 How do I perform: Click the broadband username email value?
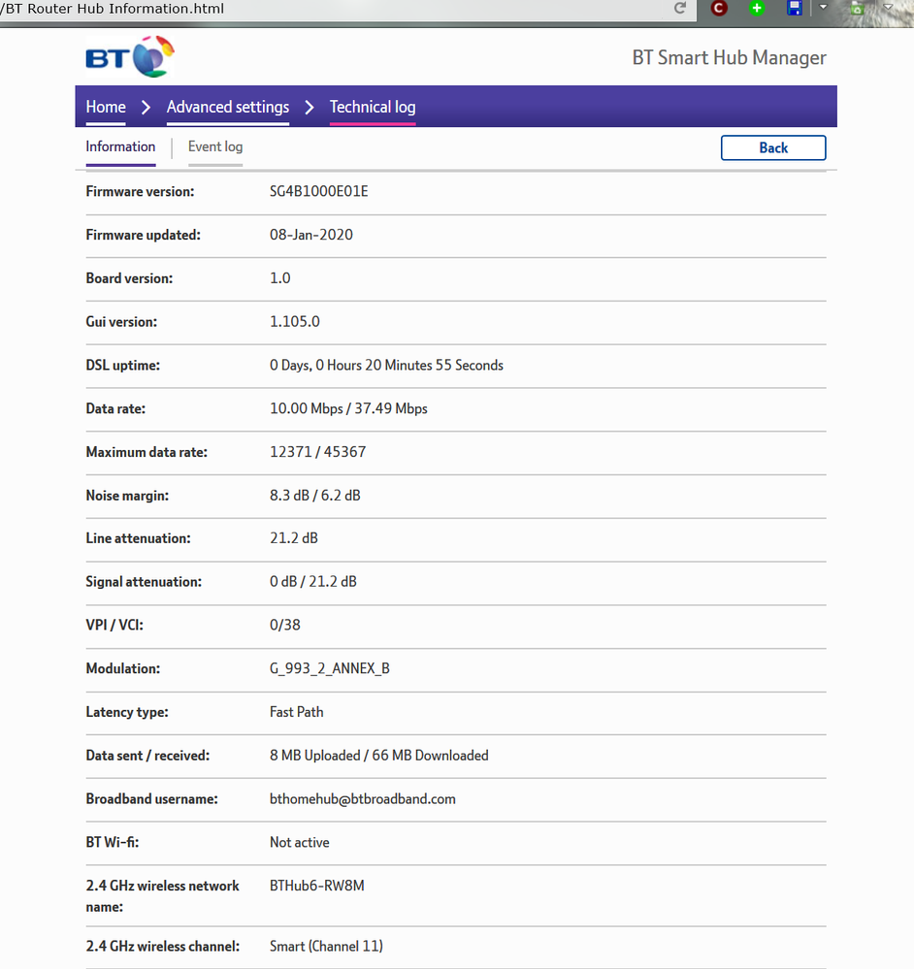pyautogui.click(x=362, y=799)
